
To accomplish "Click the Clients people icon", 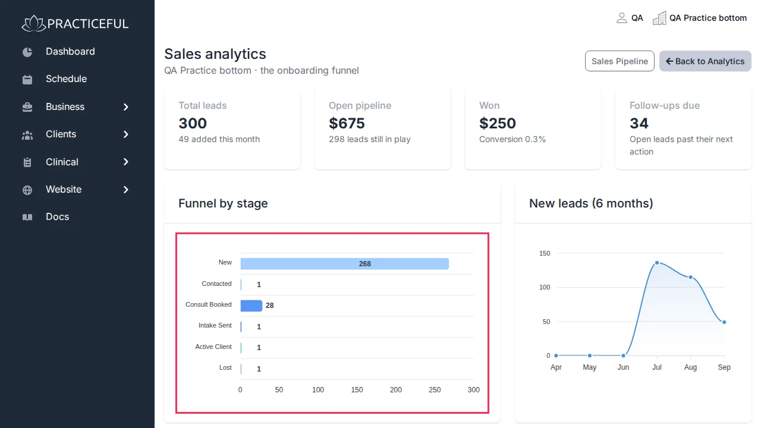I will [x=27, y=135].
